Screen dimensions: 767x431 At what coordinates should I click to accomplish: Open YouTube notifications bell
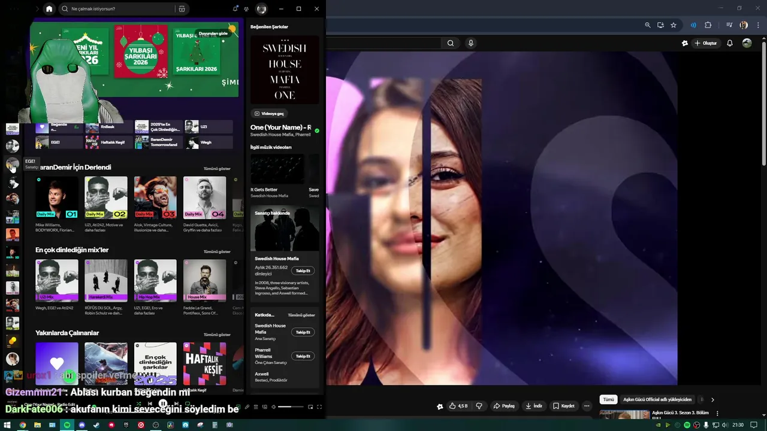730,43
